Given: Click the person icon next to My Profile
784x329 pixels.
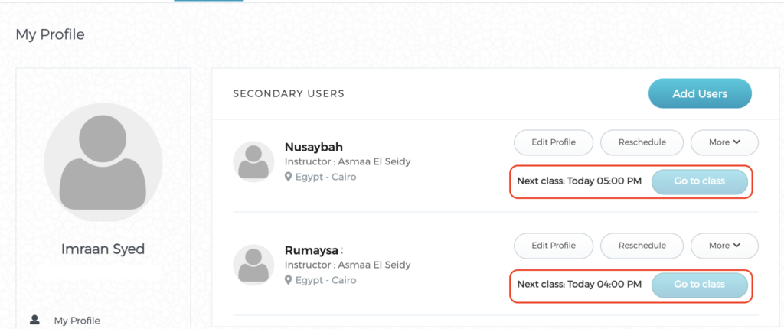Looking at the screenshot, I should coord(34,320).
